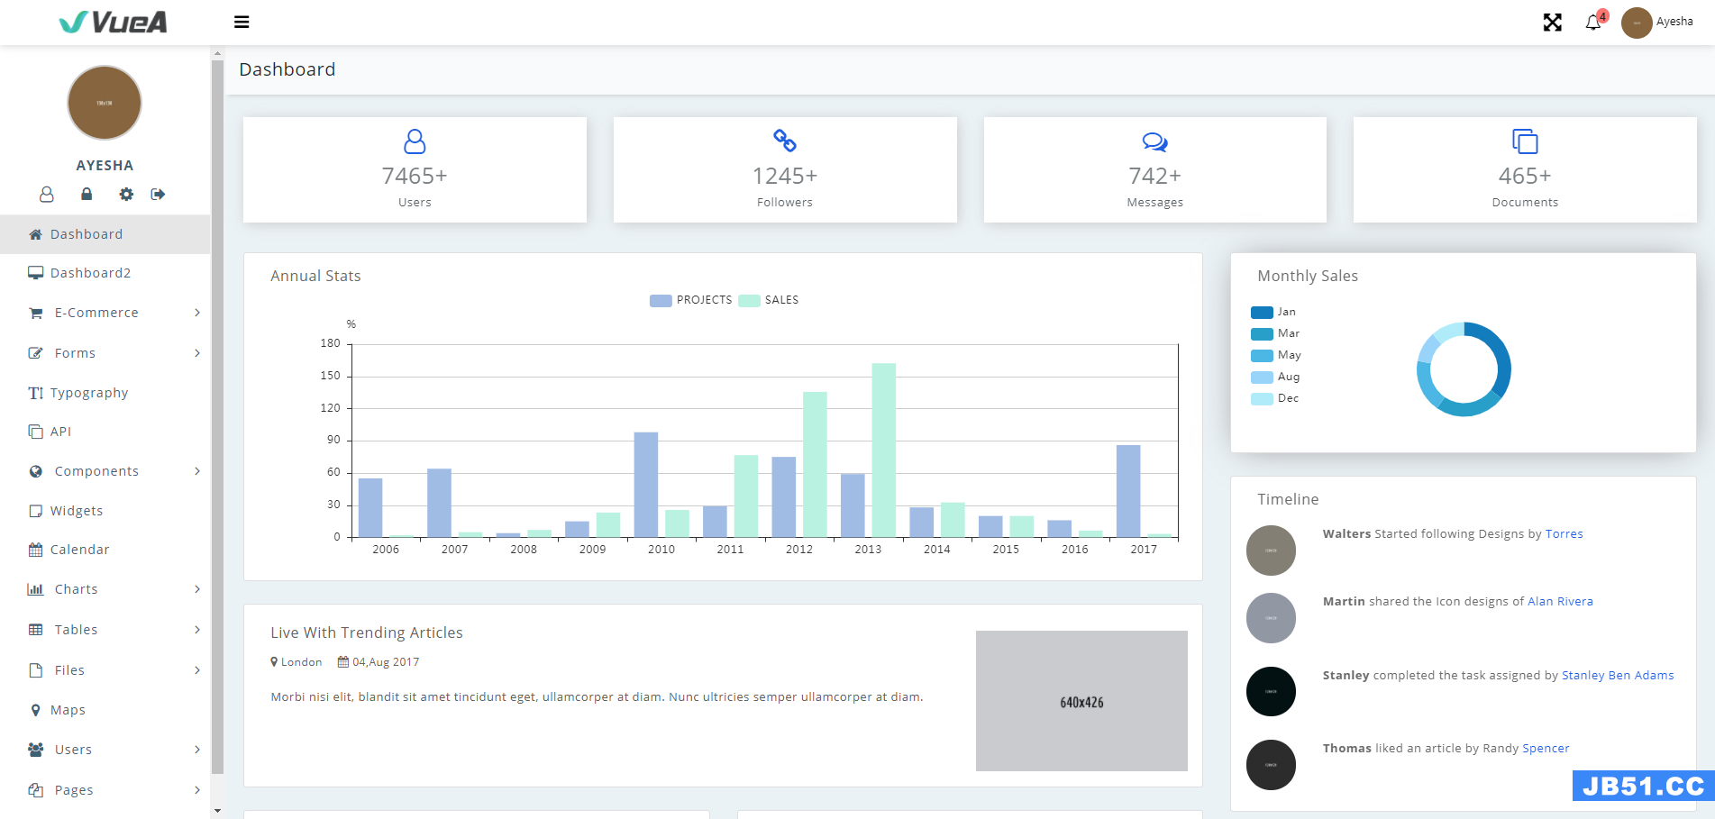Expand the Users submenu chevron

(x=197, y=750)
